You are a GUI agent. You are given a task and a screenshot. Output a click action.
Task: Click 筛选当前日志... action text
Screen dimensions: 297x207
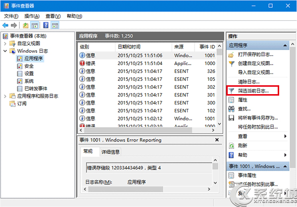[x=253, y=91]
